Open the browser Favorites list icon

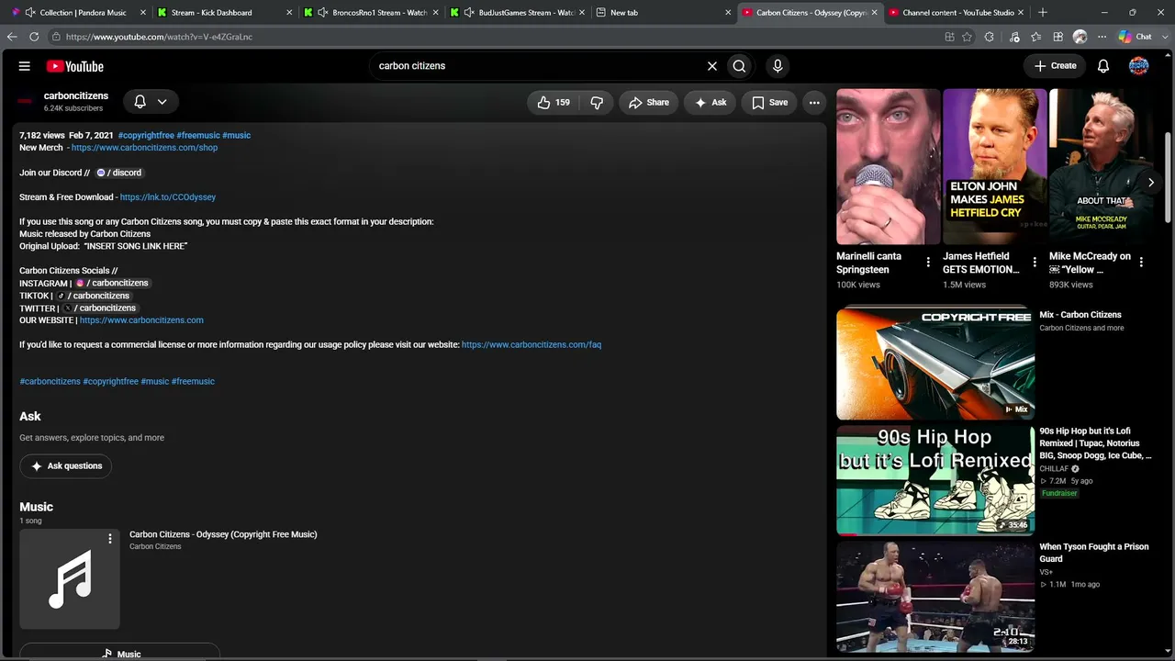[1036, 37]
